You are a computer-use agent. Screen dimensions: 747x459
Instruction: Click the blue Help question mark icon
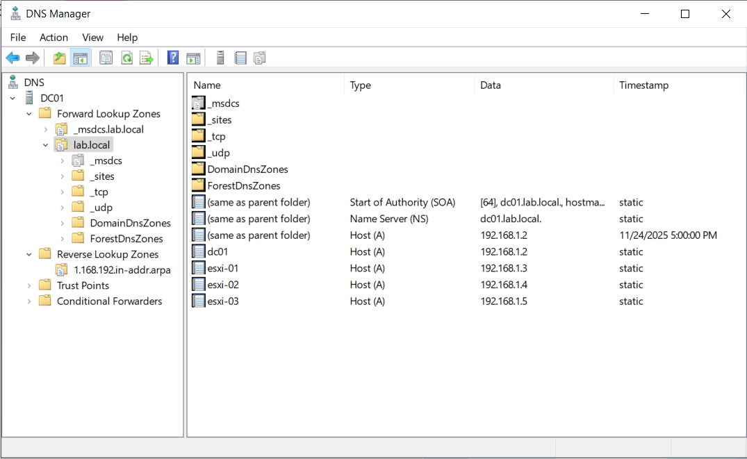[x=173, y=58]
